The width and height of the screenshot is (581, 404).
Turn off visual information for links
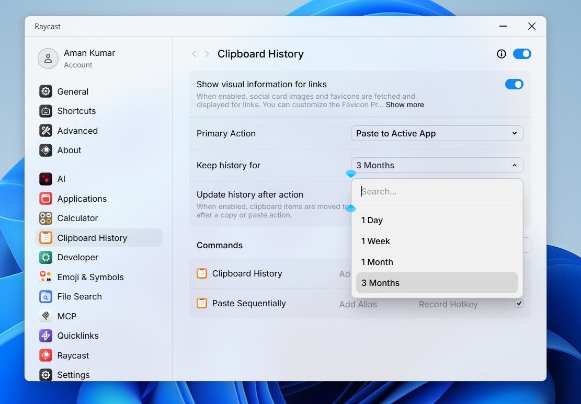click(514, 84)
